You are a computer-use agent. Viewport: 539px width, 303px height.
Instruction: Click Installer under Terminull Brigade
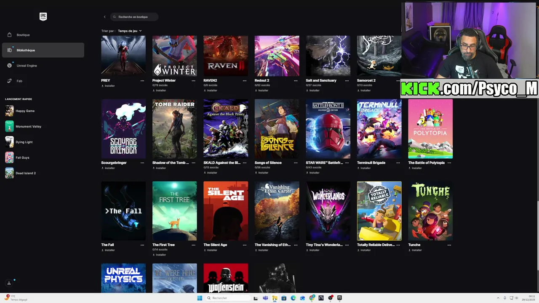364,168
